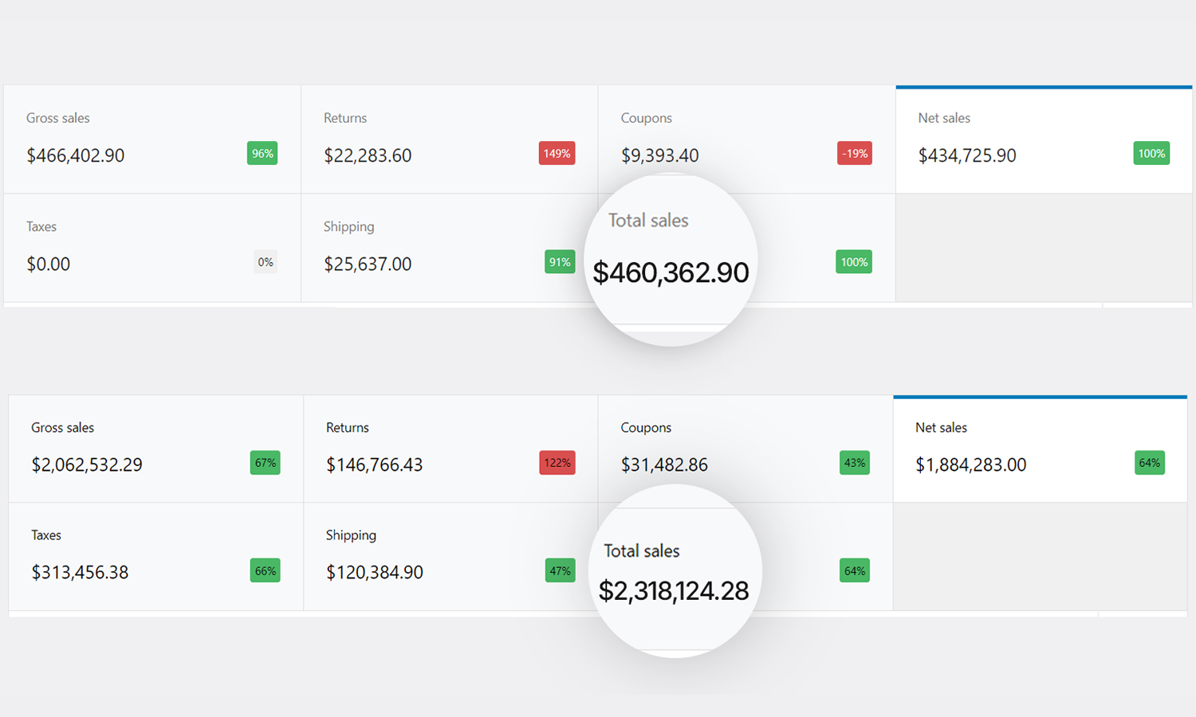The image size is (1196, 717).
Task: Select the $1,884,283.00 Net sales tab
Action: 1041,449
